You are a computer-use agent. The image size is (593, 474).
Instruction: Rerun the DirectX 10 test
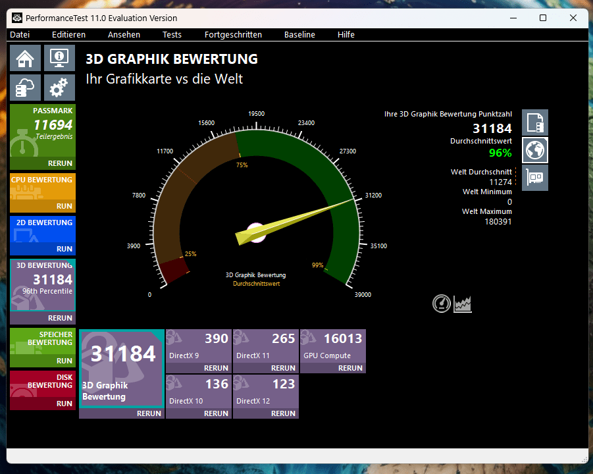[216, 413]
